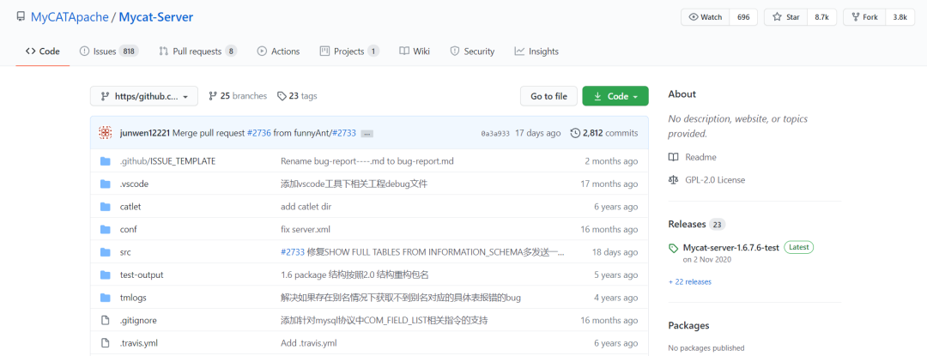
Task: Open junwen12221 author link
Action: [x=145, y=134]
